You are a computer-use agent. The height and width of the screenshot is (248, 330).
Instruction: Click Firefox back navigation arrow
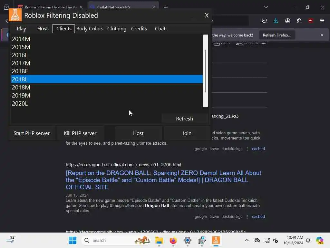tap(7, 21)
